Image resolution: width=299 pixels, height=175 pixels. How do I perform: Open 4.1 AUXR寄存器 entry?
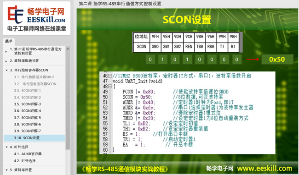pyautogui.click(x=28, y=154)
